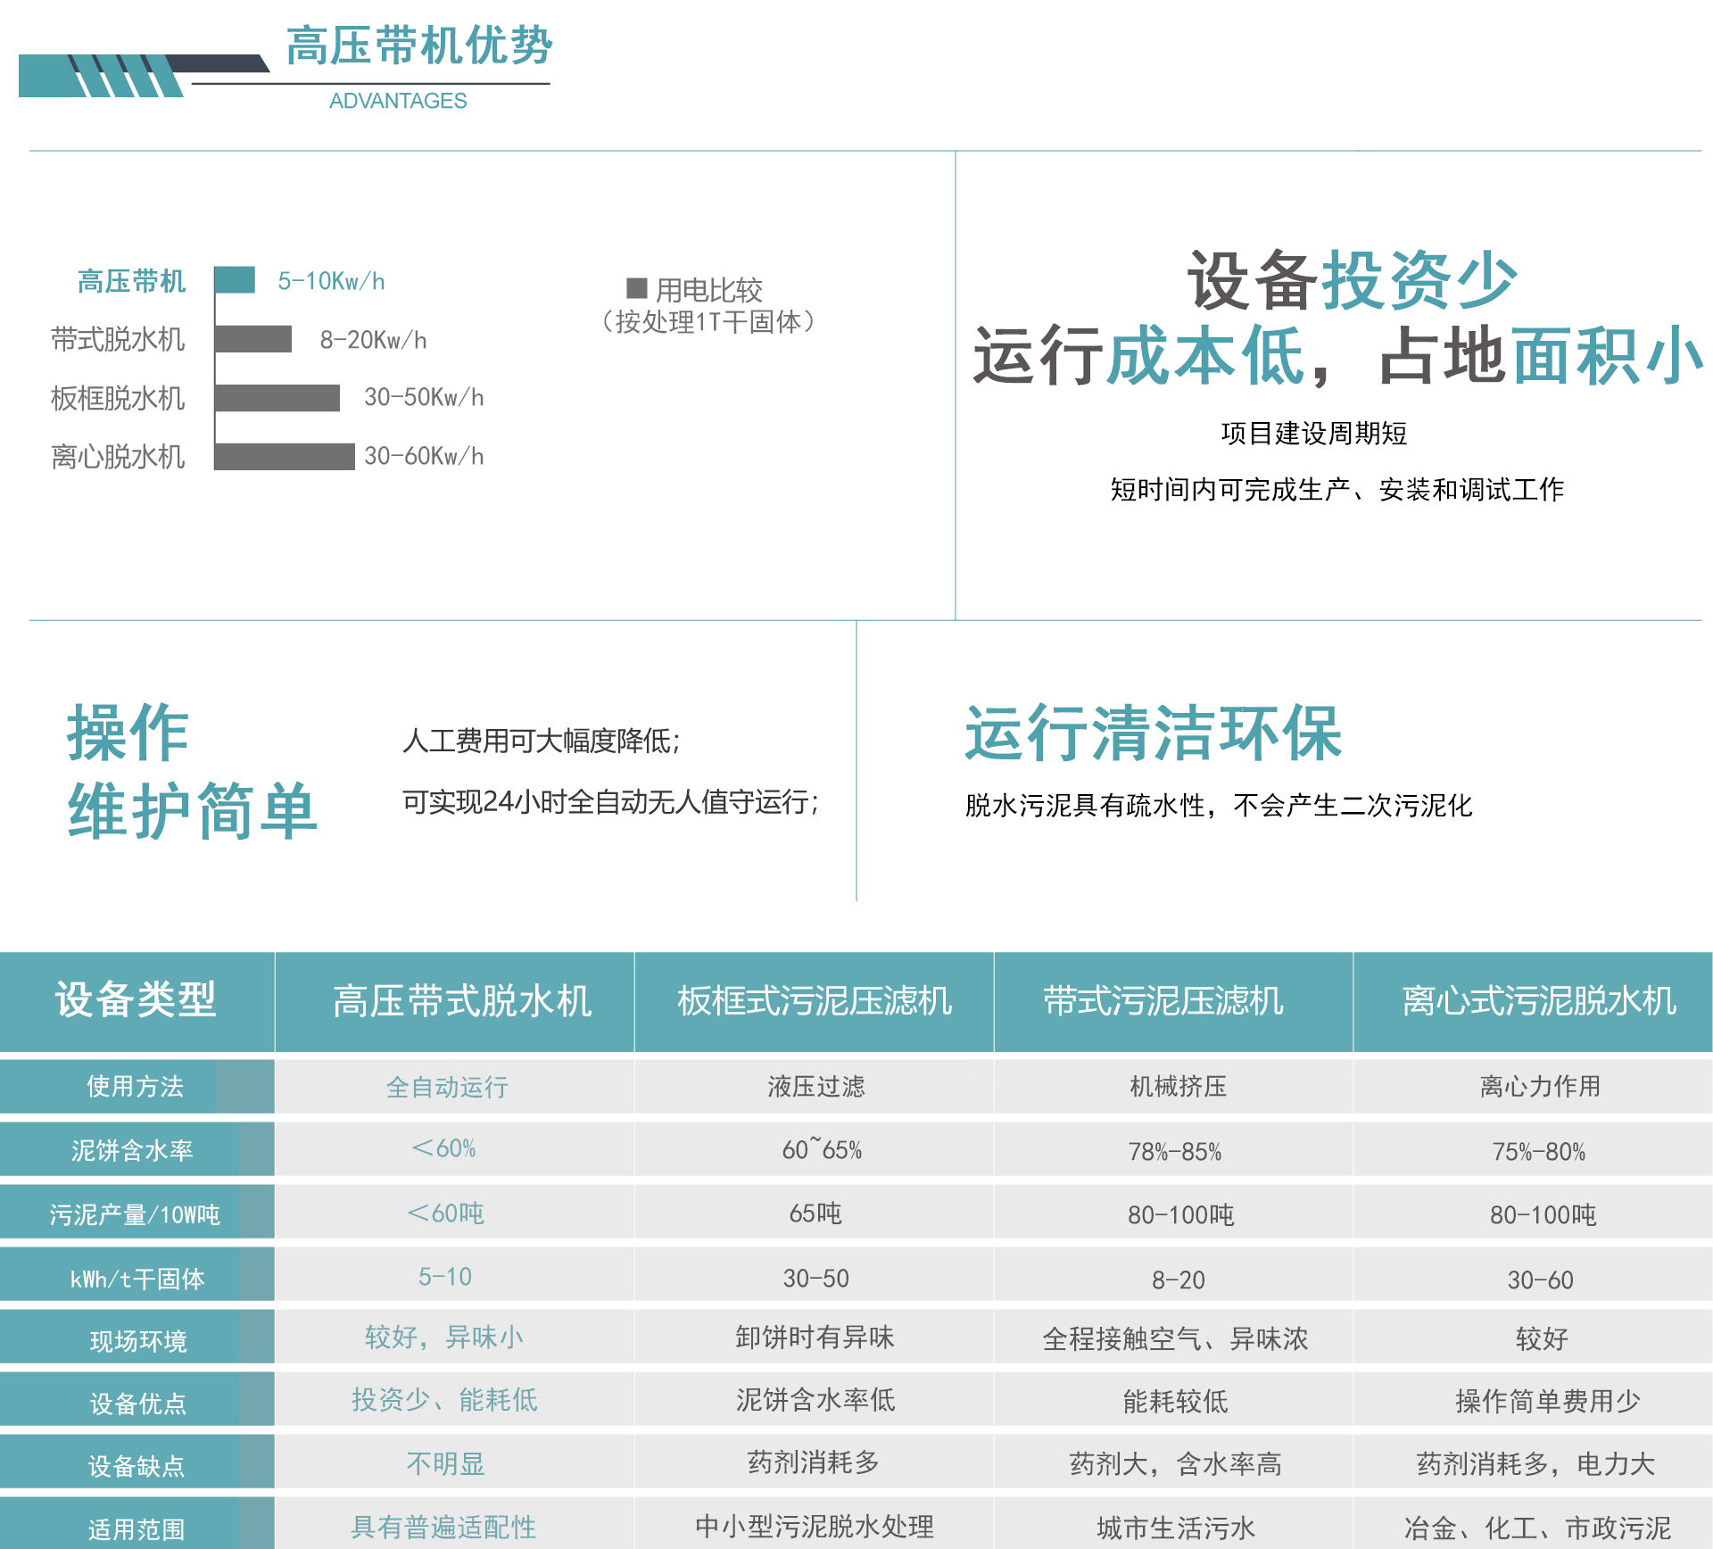The width and height of the screenshot is (1713, 1549).
Task: Select the 设备类型 table header cell
Action: click(136, 1000)
